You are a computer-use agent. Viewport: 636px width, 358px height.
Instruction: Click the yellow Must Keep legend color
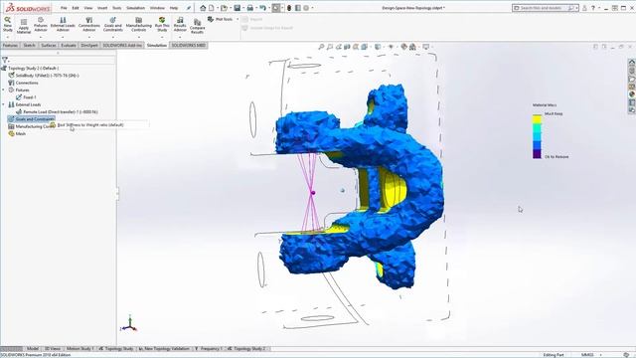537,119
